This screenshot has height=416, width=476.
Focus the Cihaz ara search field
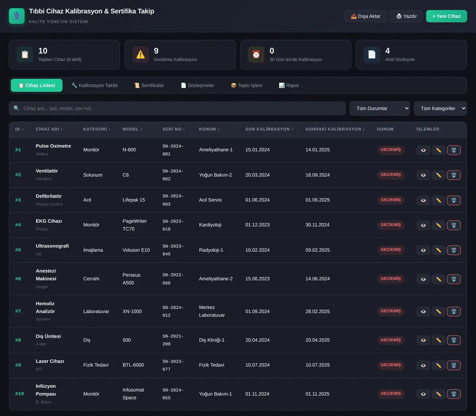coord(177,108)
